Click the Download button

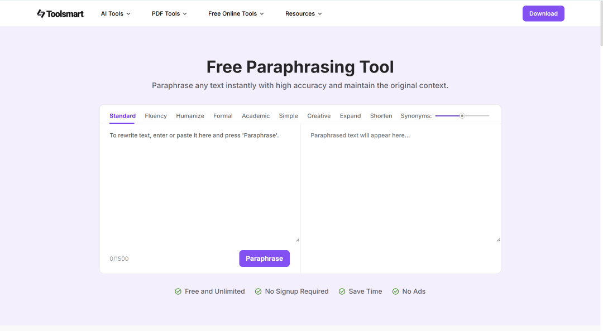543,13
